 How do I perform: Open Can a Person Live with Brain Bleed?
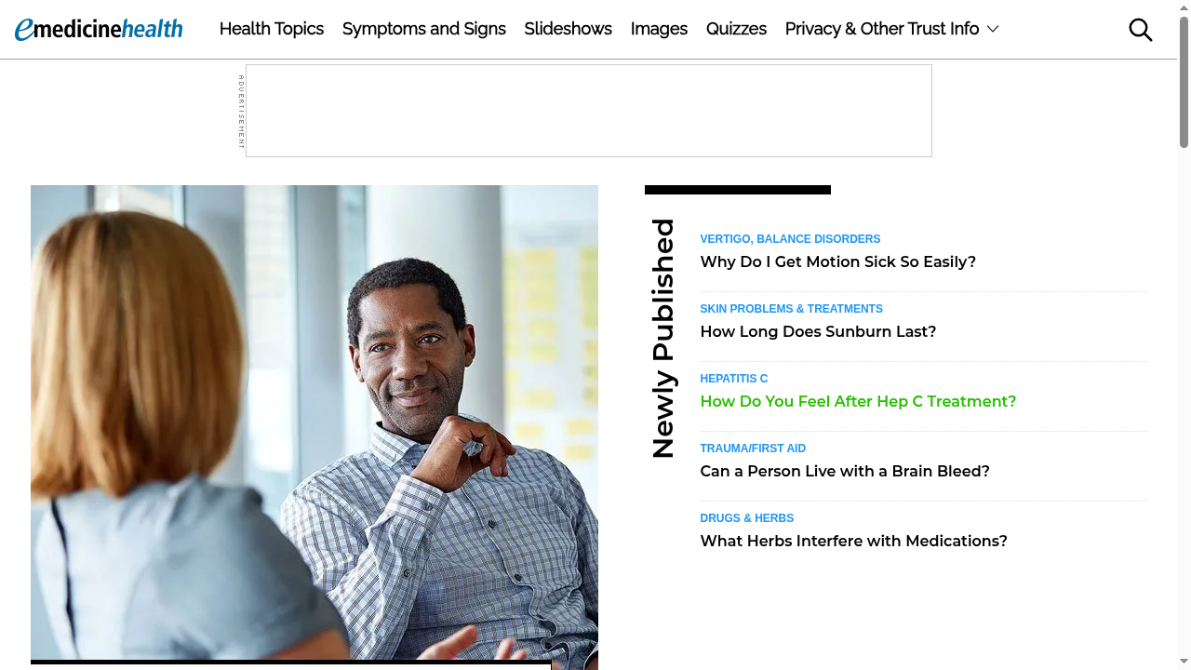point(845,472)
